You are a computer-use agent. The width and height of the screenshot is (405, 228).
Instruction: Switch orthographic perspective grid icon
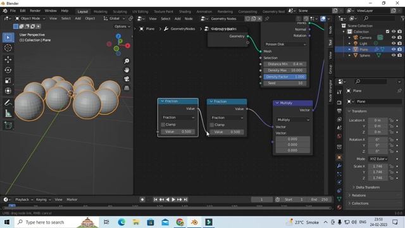point(127,88)
